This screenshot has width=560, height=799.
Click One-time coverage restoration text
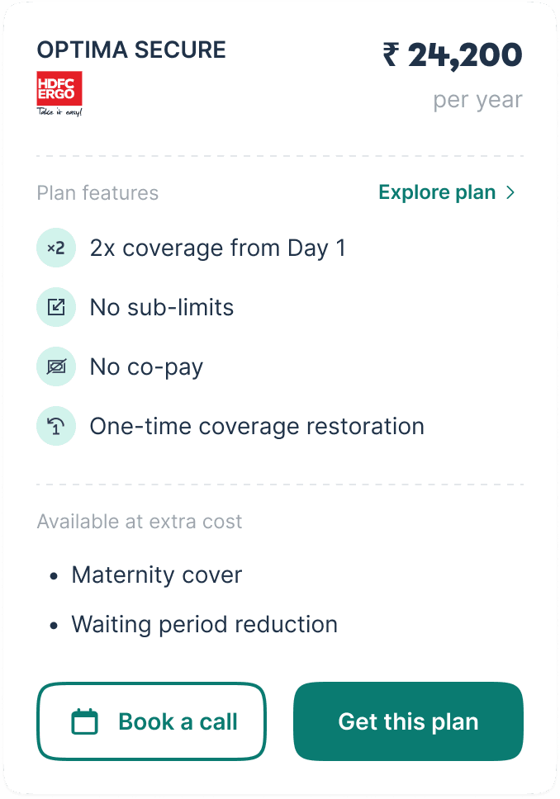coord(257,426)
